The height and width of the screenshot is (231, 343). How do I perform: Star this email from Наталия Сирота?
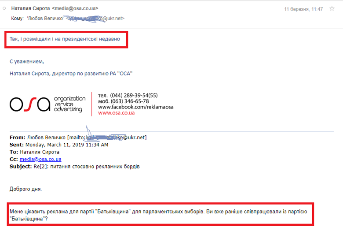click(332, 9)
